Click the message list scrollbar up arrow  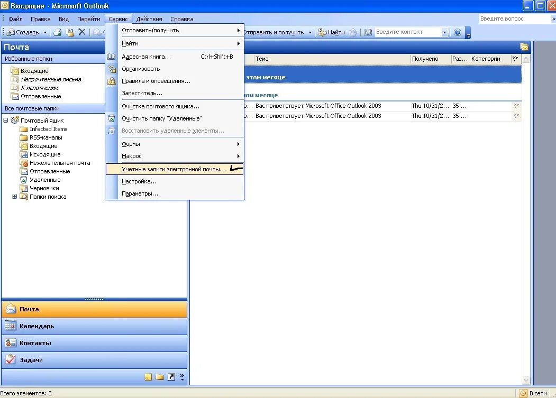click(526, 59)
